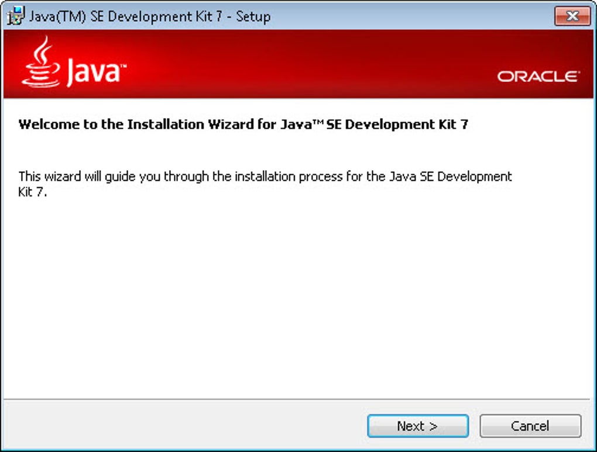Click the word 'Setup' in the title bar

tap(253, 16)
